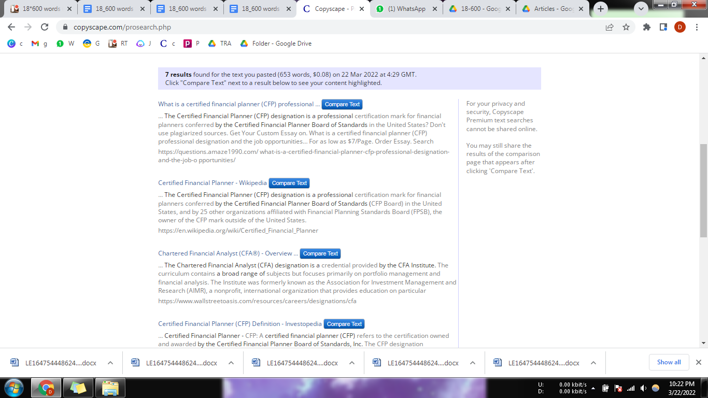Open the Chrome three-dot menu
Image resolution: width=708 pixels, height=398 pixels.
coord(696,27)
